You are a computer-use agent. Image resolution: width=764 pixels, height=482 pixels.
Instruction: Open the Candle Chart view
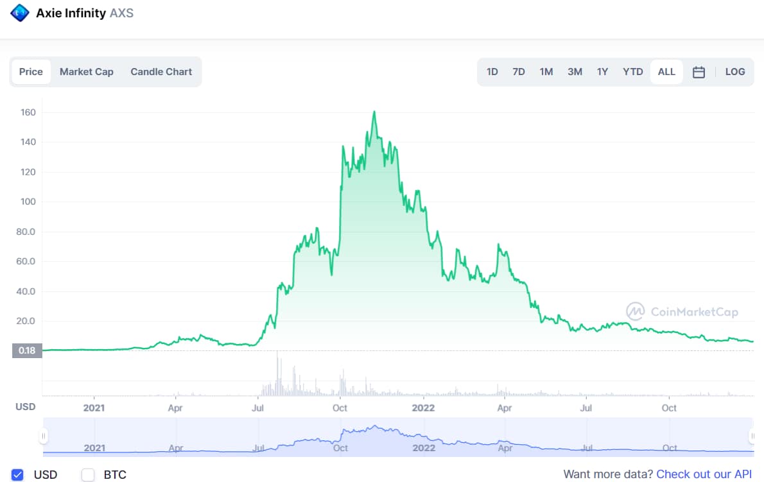point(161,72)
